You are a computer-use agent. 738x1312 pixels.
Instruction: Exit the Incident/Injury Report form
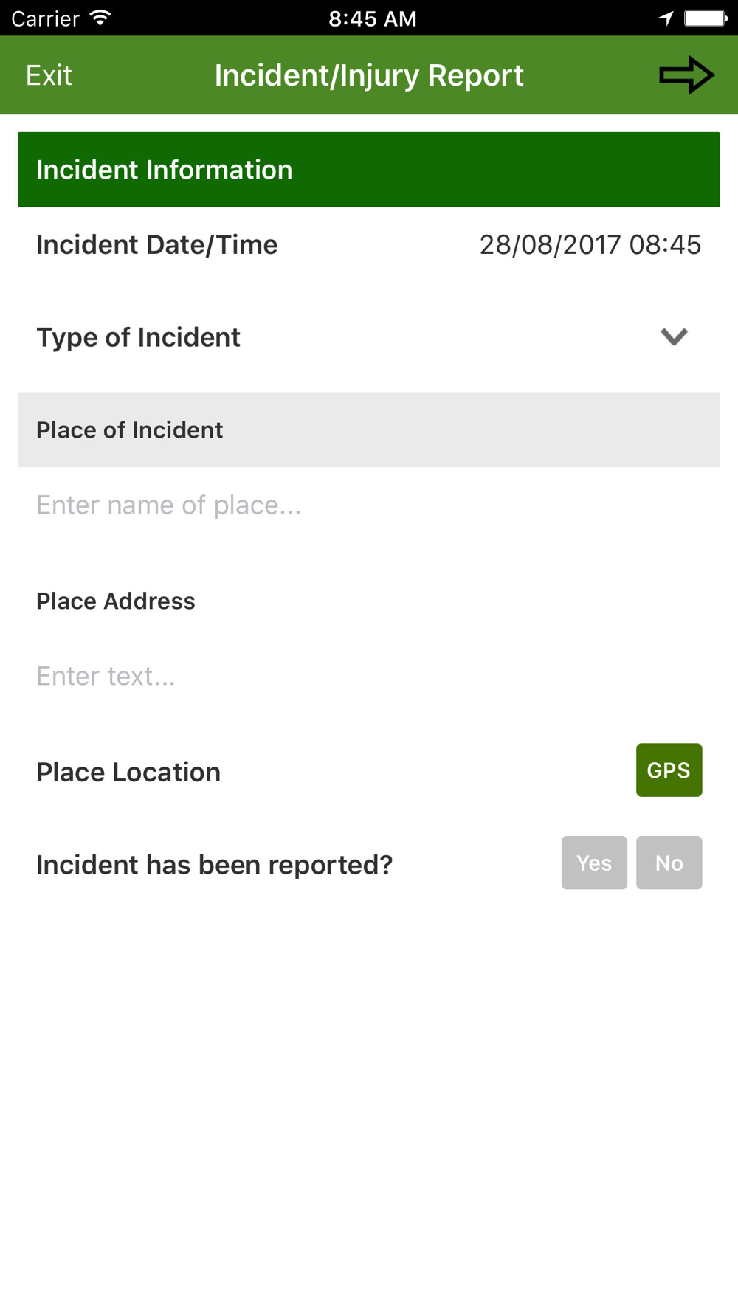click(x=49, y=75)
